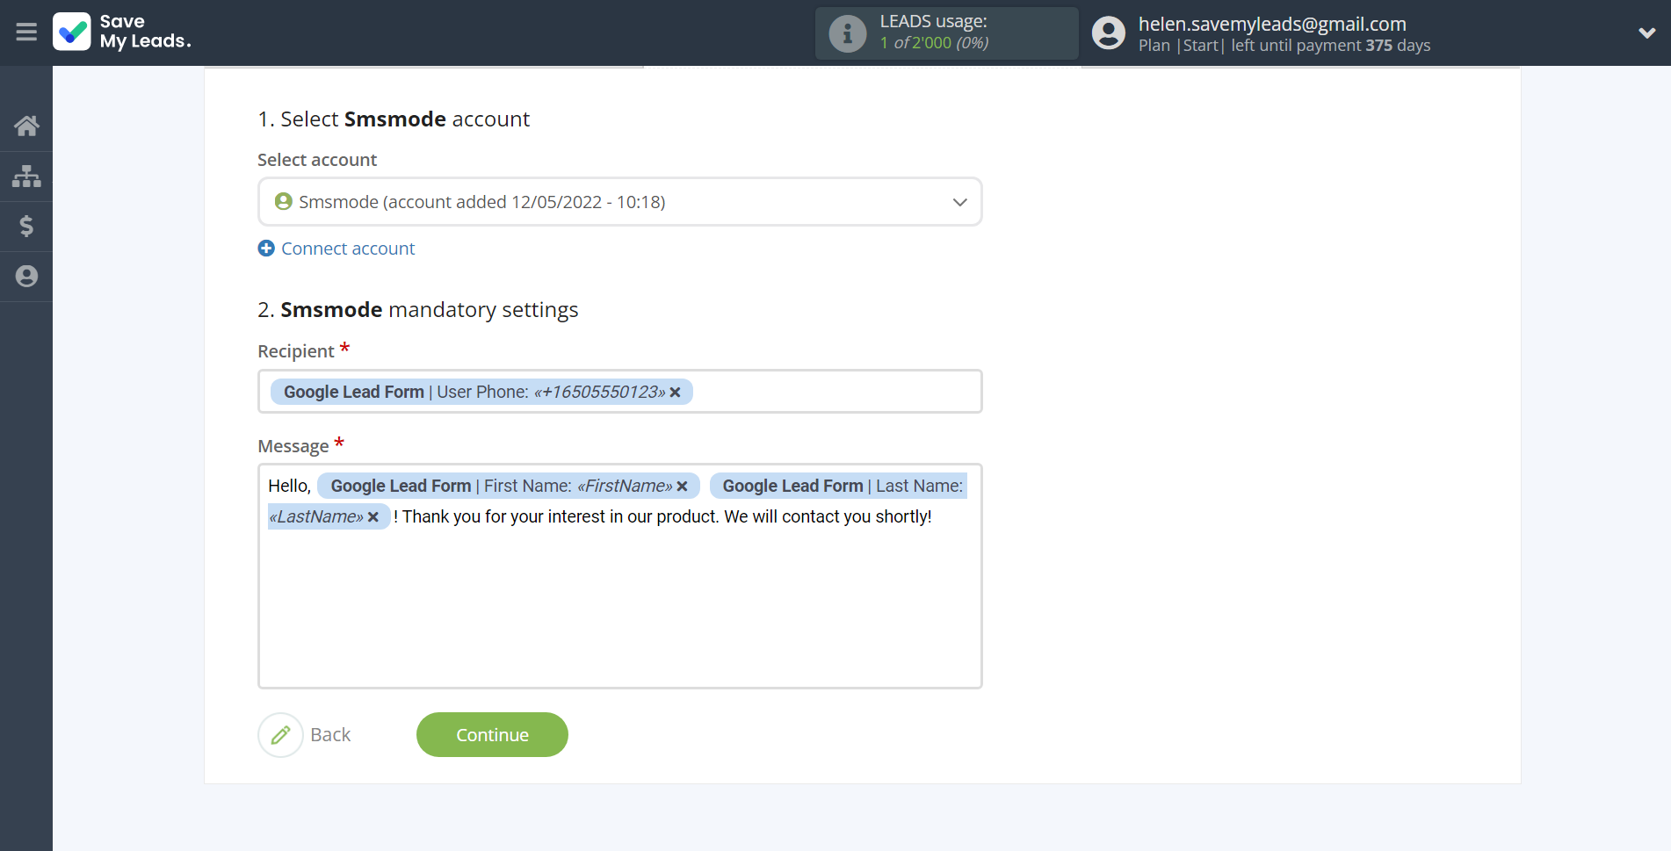
Task: Click the user avatar icon in header
Action: [x=1108, y=33]
